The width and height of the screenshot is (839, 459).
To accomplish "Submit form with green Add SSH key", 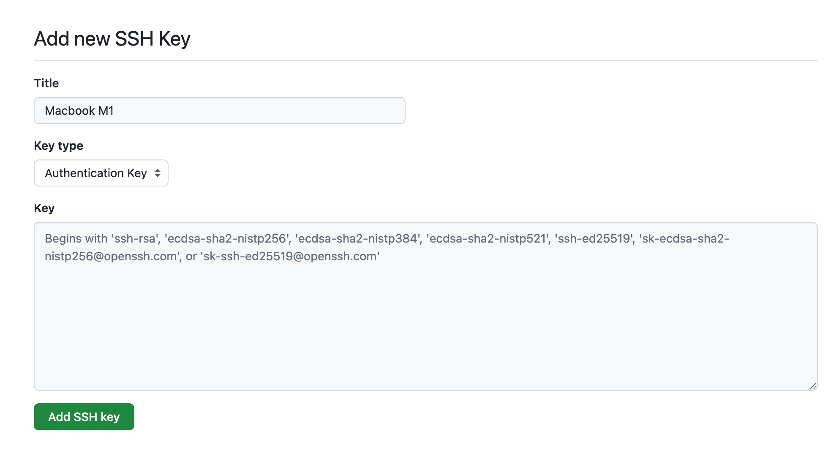I will [84, 417].
